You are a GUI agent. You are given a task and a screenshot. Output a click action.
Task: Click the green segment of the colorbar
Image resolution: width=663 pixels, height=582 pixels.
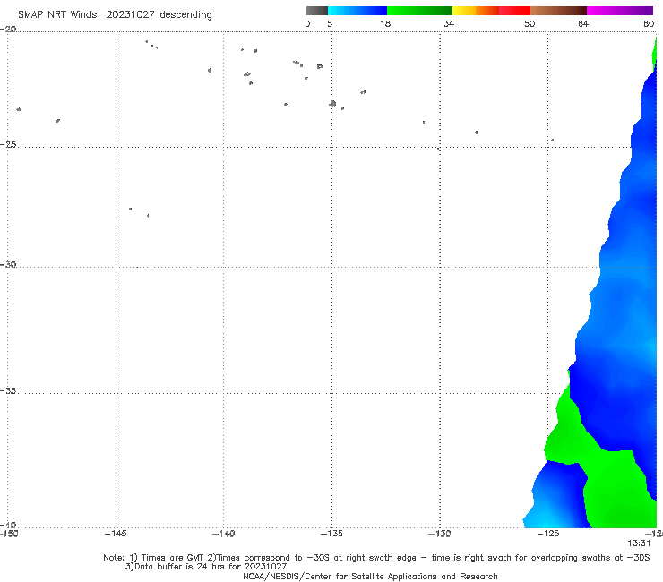tap(419, 11)
